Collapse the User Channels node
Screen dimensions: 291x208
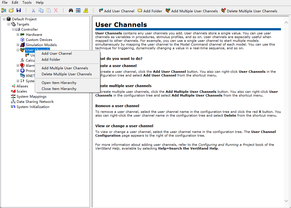(18, 50)
